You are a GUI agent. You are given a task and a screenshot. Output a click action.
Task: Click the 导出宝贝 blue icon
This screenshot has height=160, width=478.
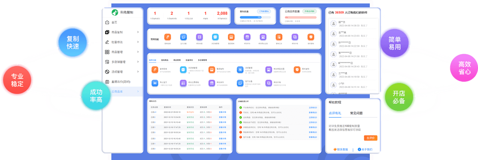coord(155,83)
